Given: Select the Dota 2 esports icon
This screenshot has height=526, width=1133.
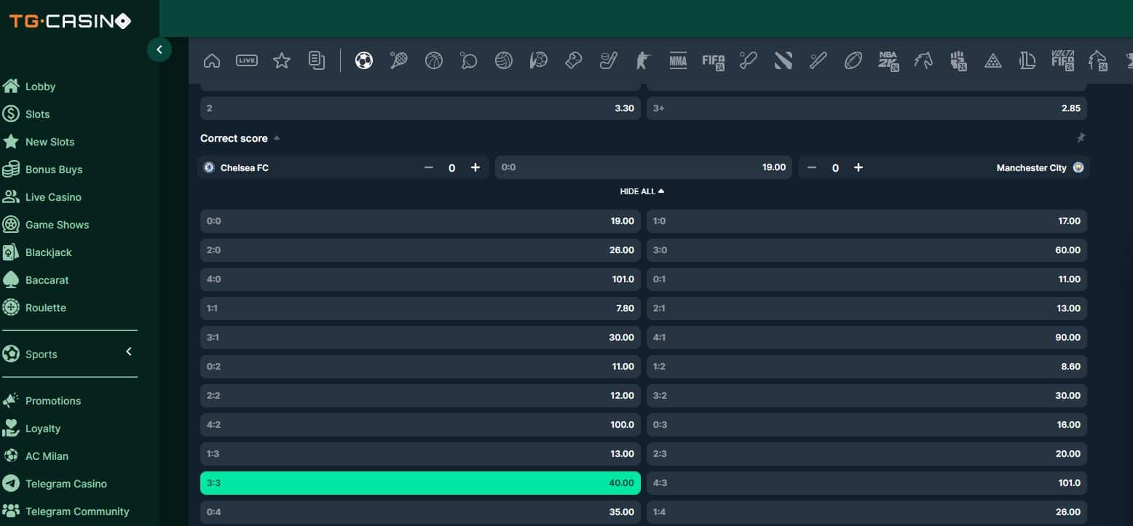Looking at the screenshot, I should (783, 60).
